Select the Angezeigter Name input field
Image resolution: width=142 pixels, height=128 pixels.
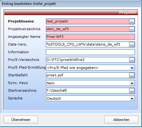tap(90, 37)
